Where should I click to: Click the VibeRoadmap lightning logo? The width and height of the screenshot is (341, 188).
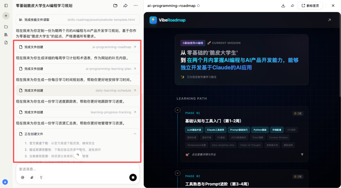[153, 20]
